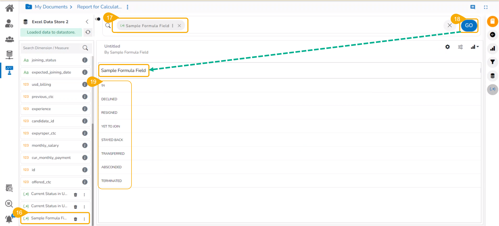Open the comments icon in header
The height and width of the screenshot is (226, 499).
pos(473,7)
